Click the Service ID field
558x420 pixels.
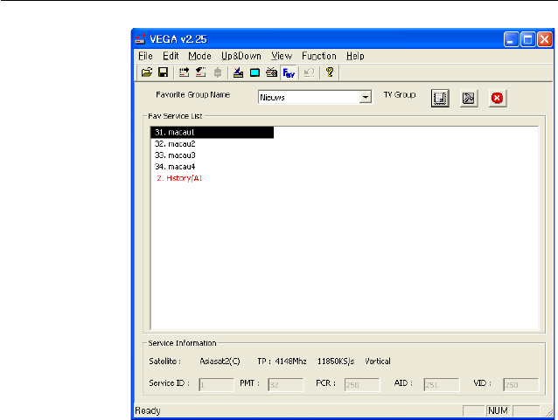click(216, 384)
